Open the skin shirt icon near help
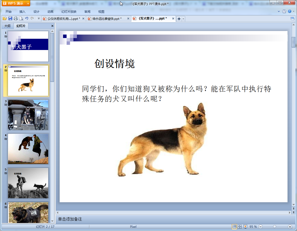This screenshot has height=231, width=297. click(284, 11)
